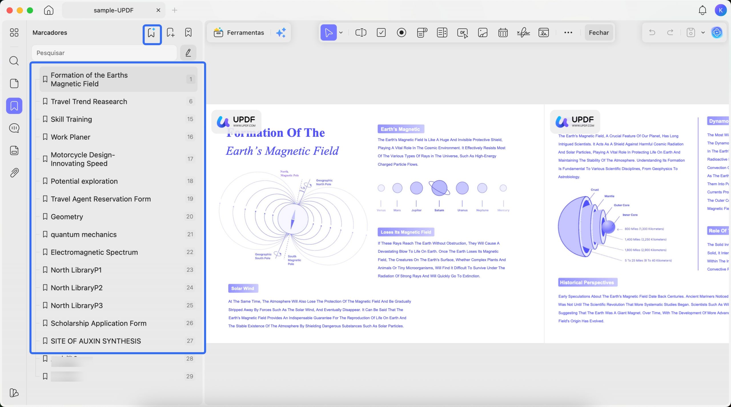Switch to the sample-UPDF tab
731x407 pixels.
(113, 10)
